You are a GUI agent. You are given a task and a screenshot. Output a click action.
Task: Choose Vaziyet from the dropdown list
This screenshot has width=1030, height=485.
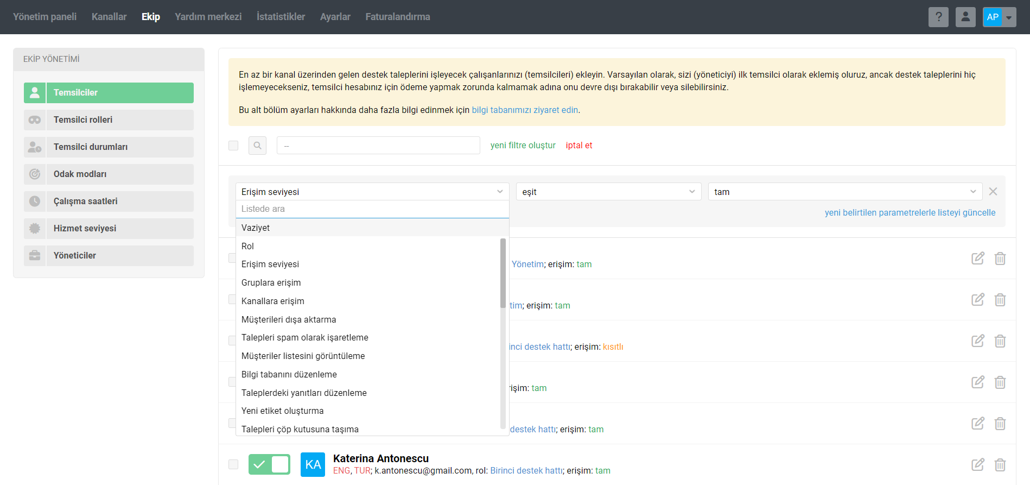click(x=372, y=228)
